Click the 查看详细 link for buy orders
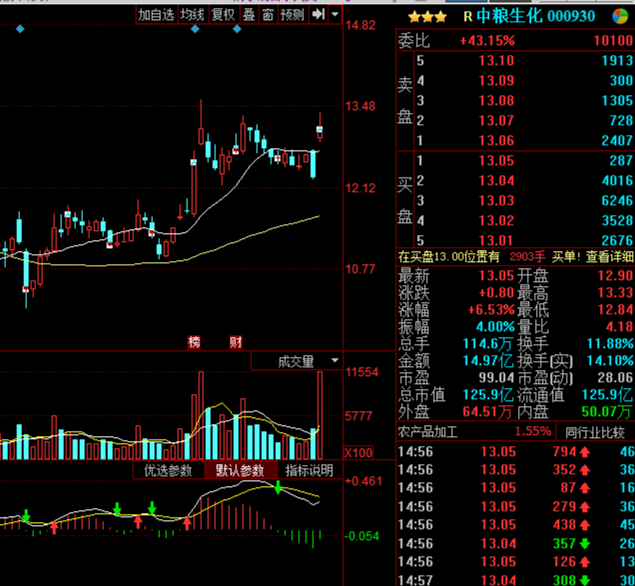The image size is (635, 586). (610, 257)
